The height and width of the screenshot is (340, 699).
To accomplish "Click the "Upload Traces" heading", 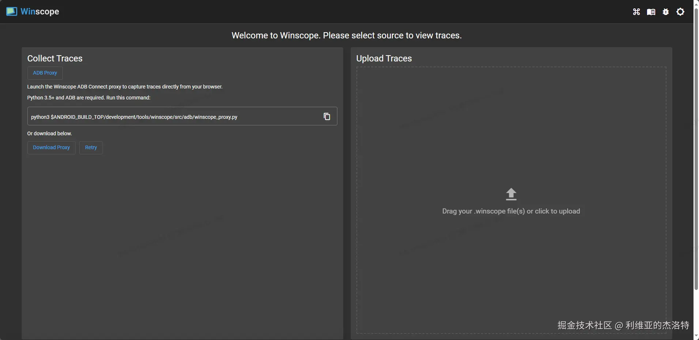I will coord(384,58).
